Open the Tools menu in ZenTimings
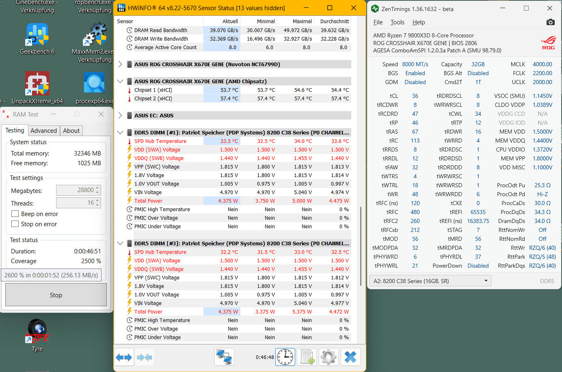This screenshot has width=562, height=372. coord(398,22)
